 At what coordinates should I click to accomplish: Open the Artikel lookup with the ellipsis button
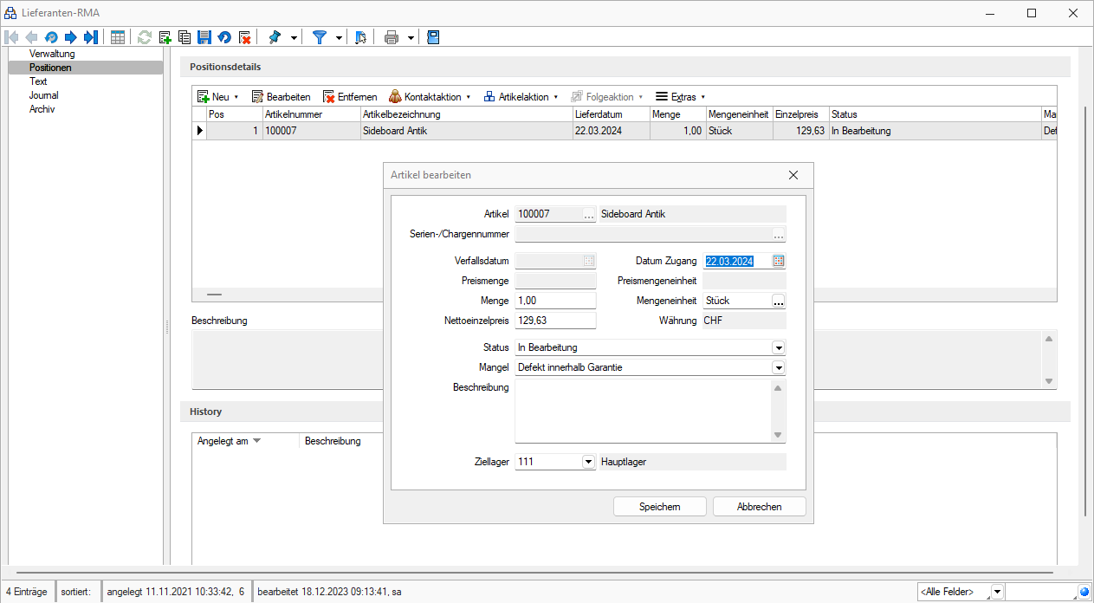pos(586,213)
